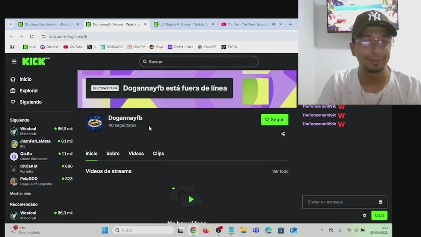The width and height of the screenshot is (421, 237).
Task: Mute the Dr. Dre tab audio icon
Action: (274, 24)
